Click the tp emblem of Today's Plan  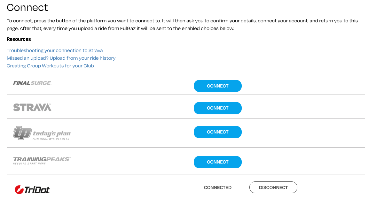point(22,133)
